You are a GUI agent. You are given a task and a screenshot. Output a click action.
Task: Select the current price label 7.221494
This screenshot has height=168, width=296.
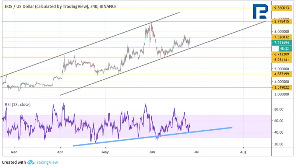pyautogui.click(x=283, y=42)
